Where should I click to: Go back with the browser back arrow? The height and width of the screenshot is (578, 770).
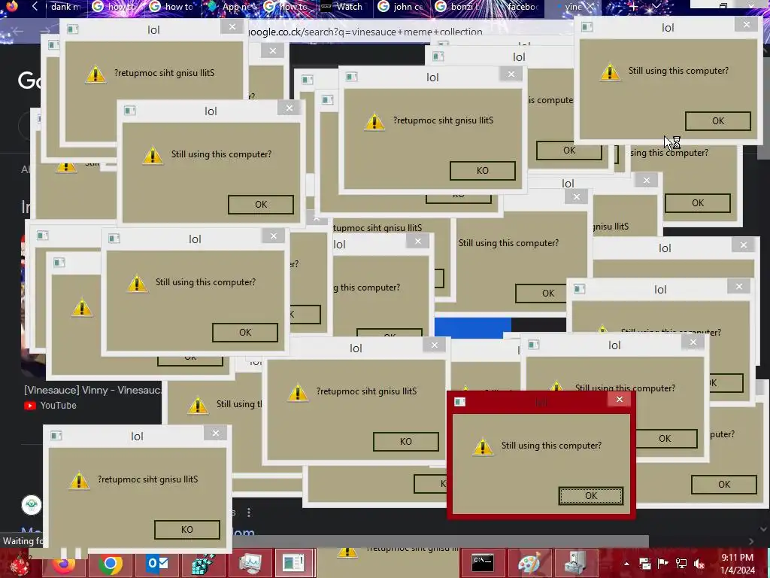pyautogui.click(x=18, y=31)
